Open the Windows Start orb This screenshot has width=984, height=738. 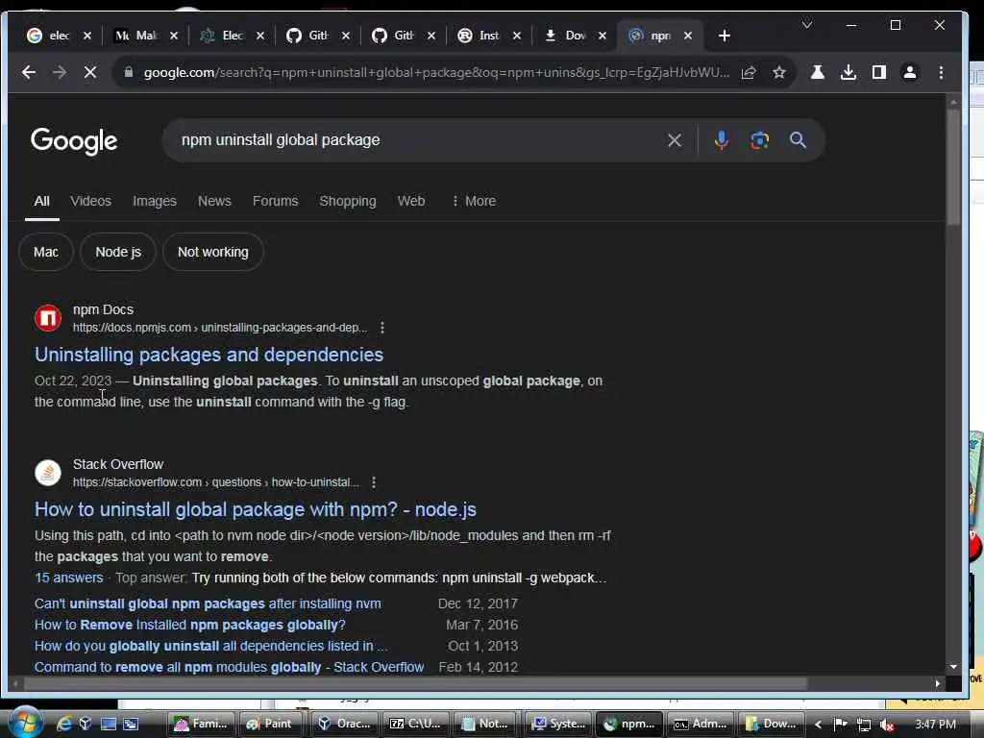pos(24,723)
